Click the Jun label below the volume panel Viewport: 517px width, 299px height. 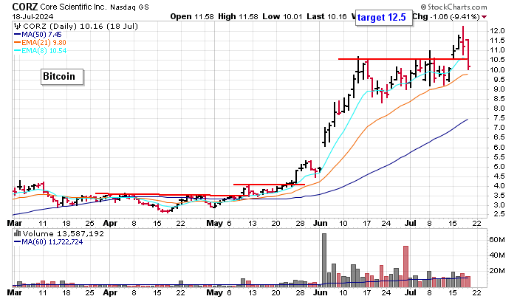320,292
